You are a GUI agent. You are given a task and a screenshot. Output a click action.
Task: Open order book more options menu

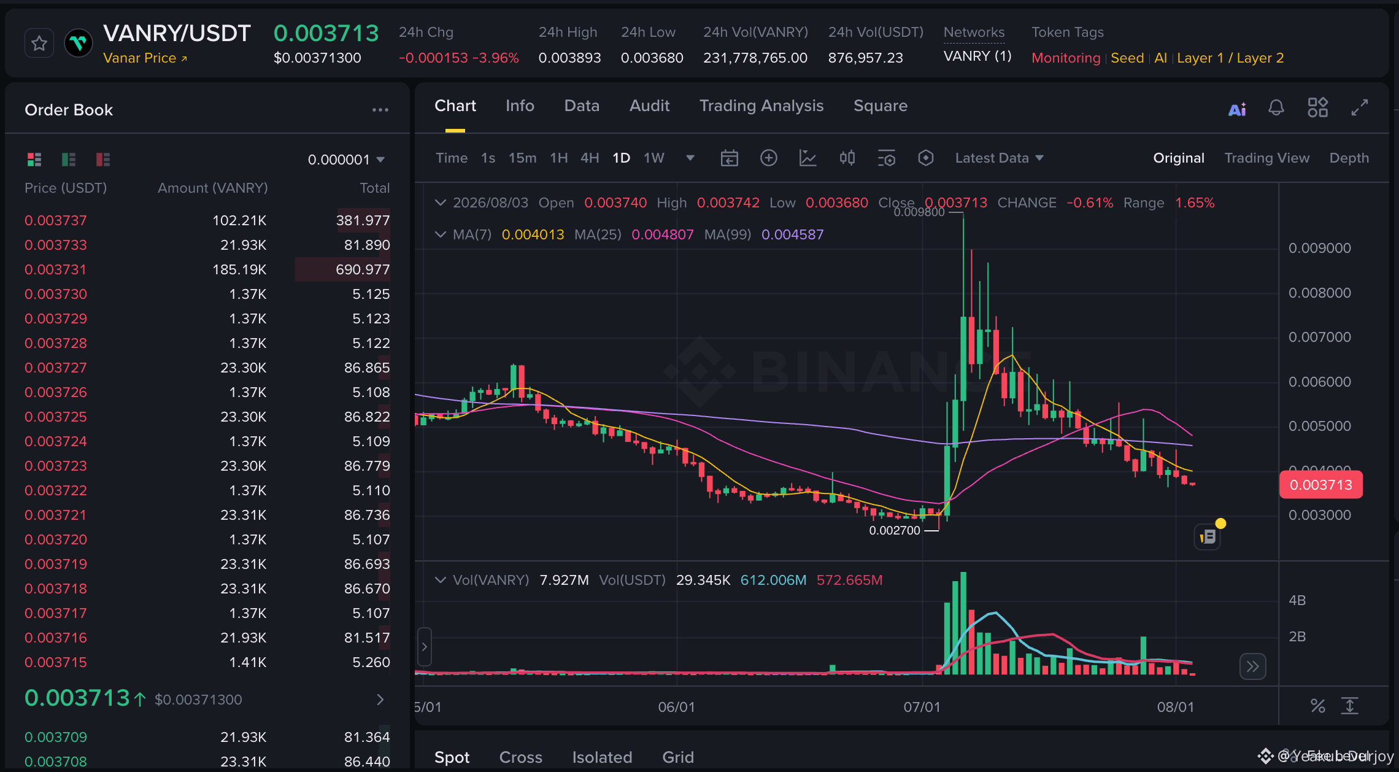pyautogui.click(x=380, y=110)
